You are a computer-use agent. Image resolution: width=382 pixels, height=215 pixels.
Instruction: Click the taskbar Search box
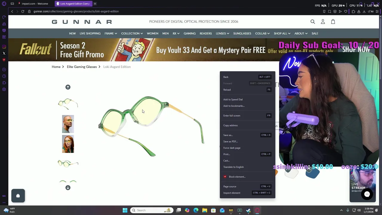point(152,210)
